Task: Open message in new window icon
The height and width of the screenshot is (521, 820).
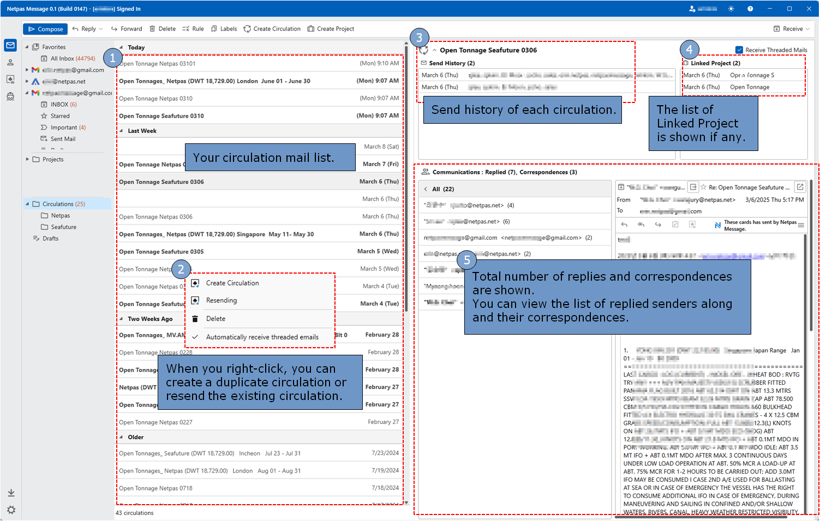Action: click(x=800, y=187)
